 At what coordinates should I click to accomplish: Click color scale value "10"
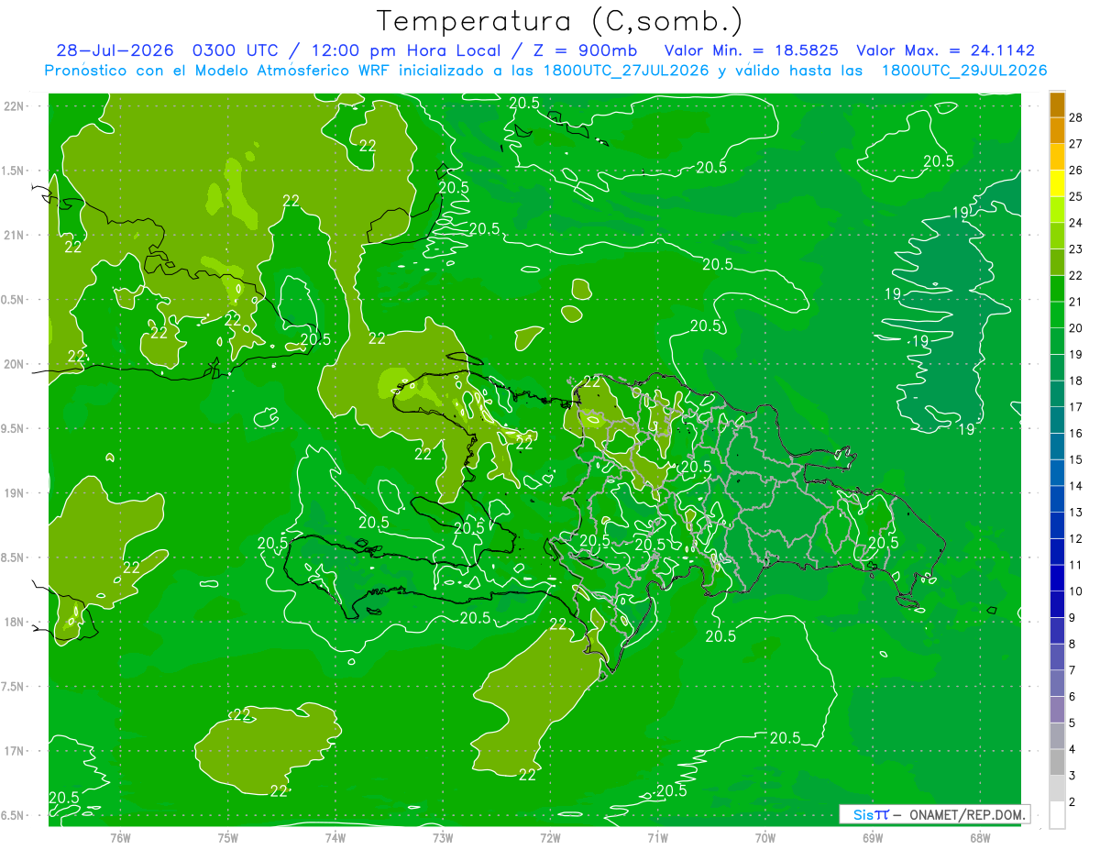1076,591
